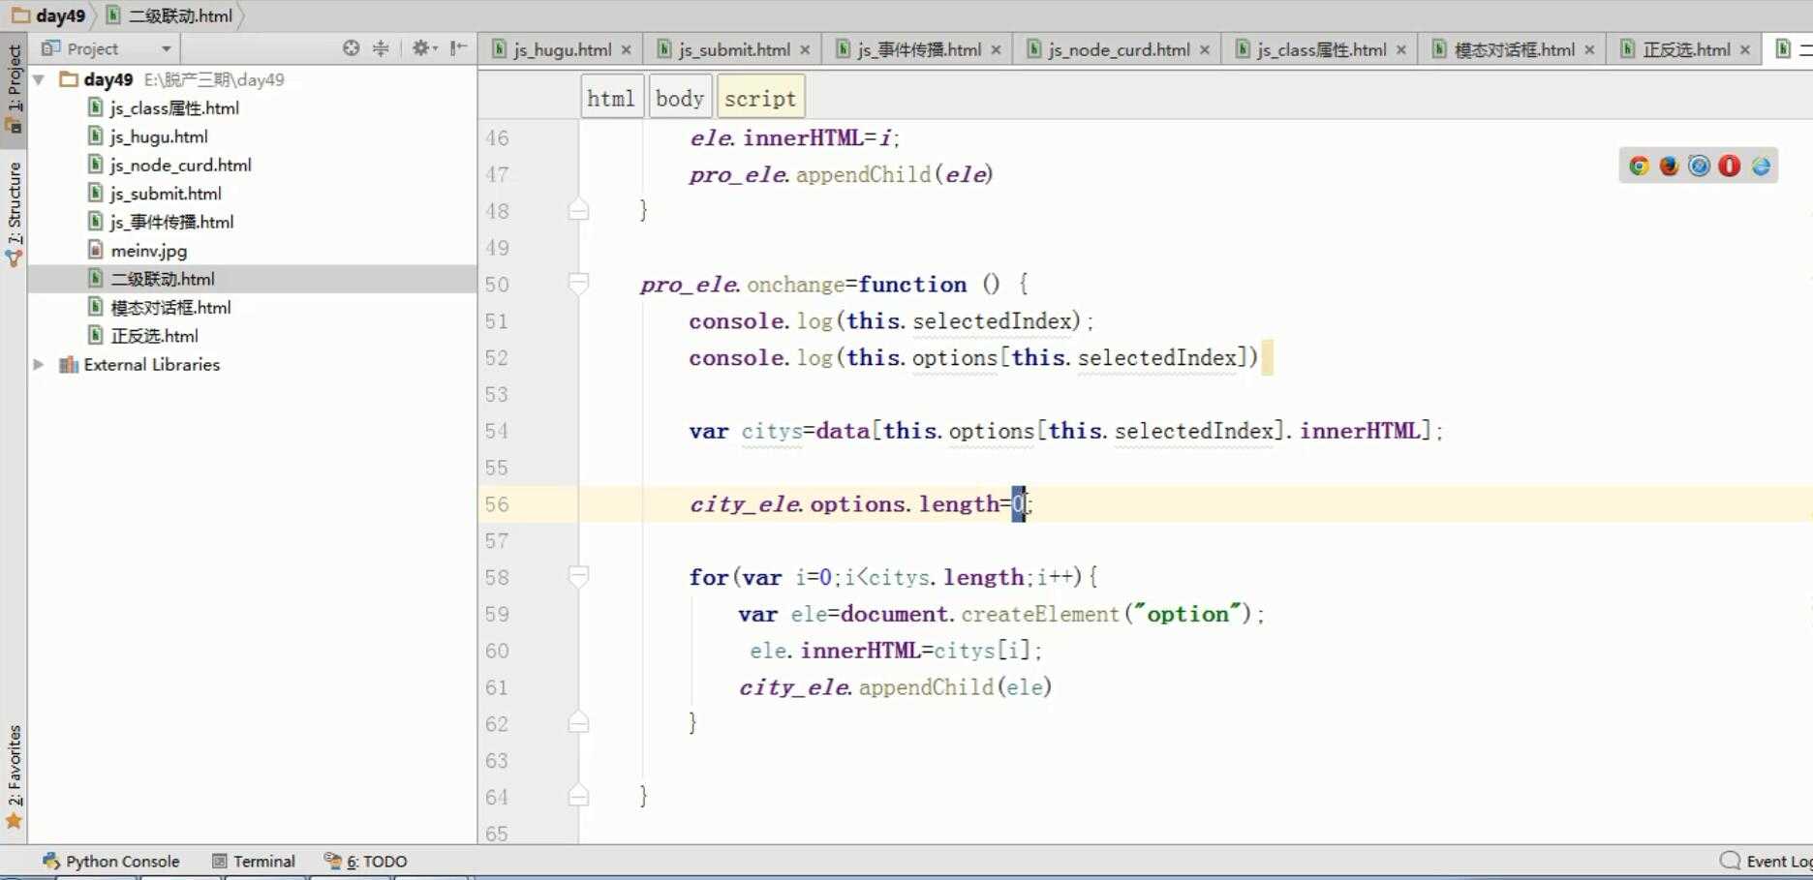This screenshot has height=880, width=1813.
Task: Switch to the js_class属性.html tab
Action: (1321, 49)
